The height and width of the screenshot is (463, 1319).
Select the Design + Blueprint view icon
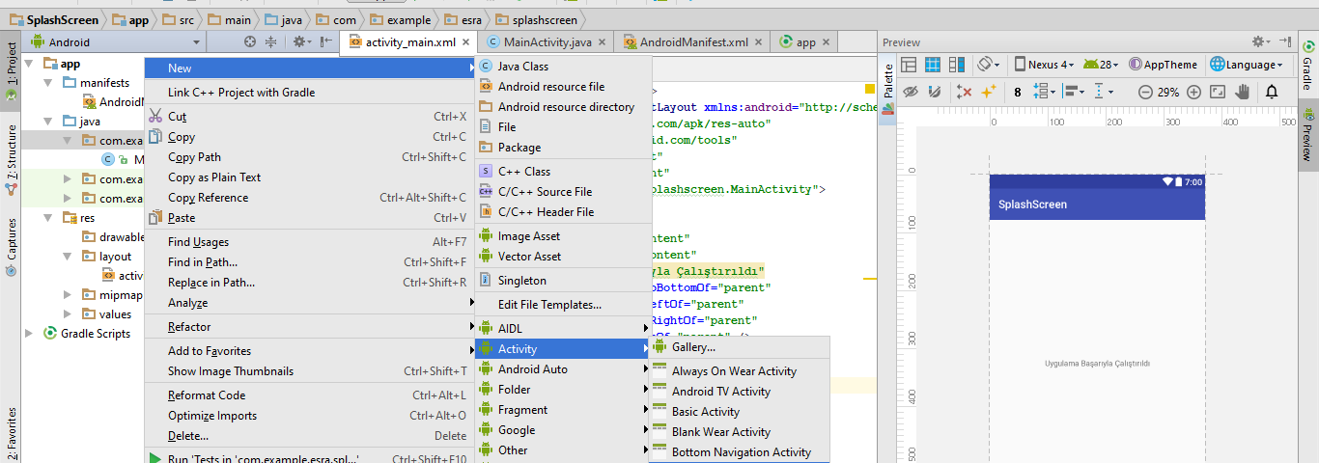point(958,65)
